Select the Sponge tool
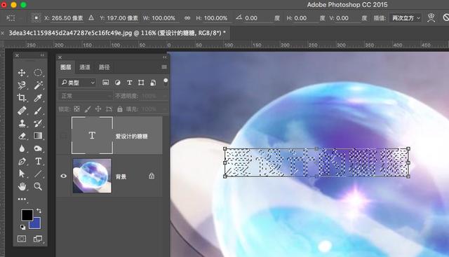449x257 pixels. coord(38,148)
